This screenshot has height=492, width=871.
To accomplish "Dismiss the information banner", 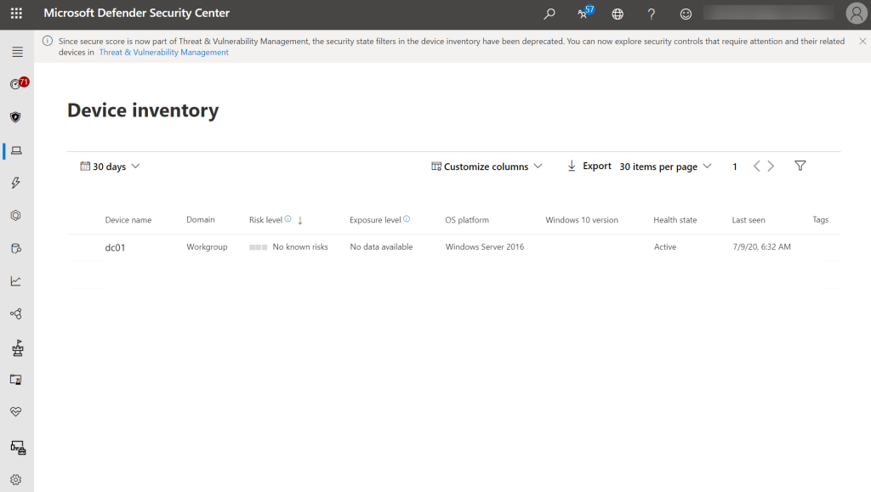I will pos(862,41).
